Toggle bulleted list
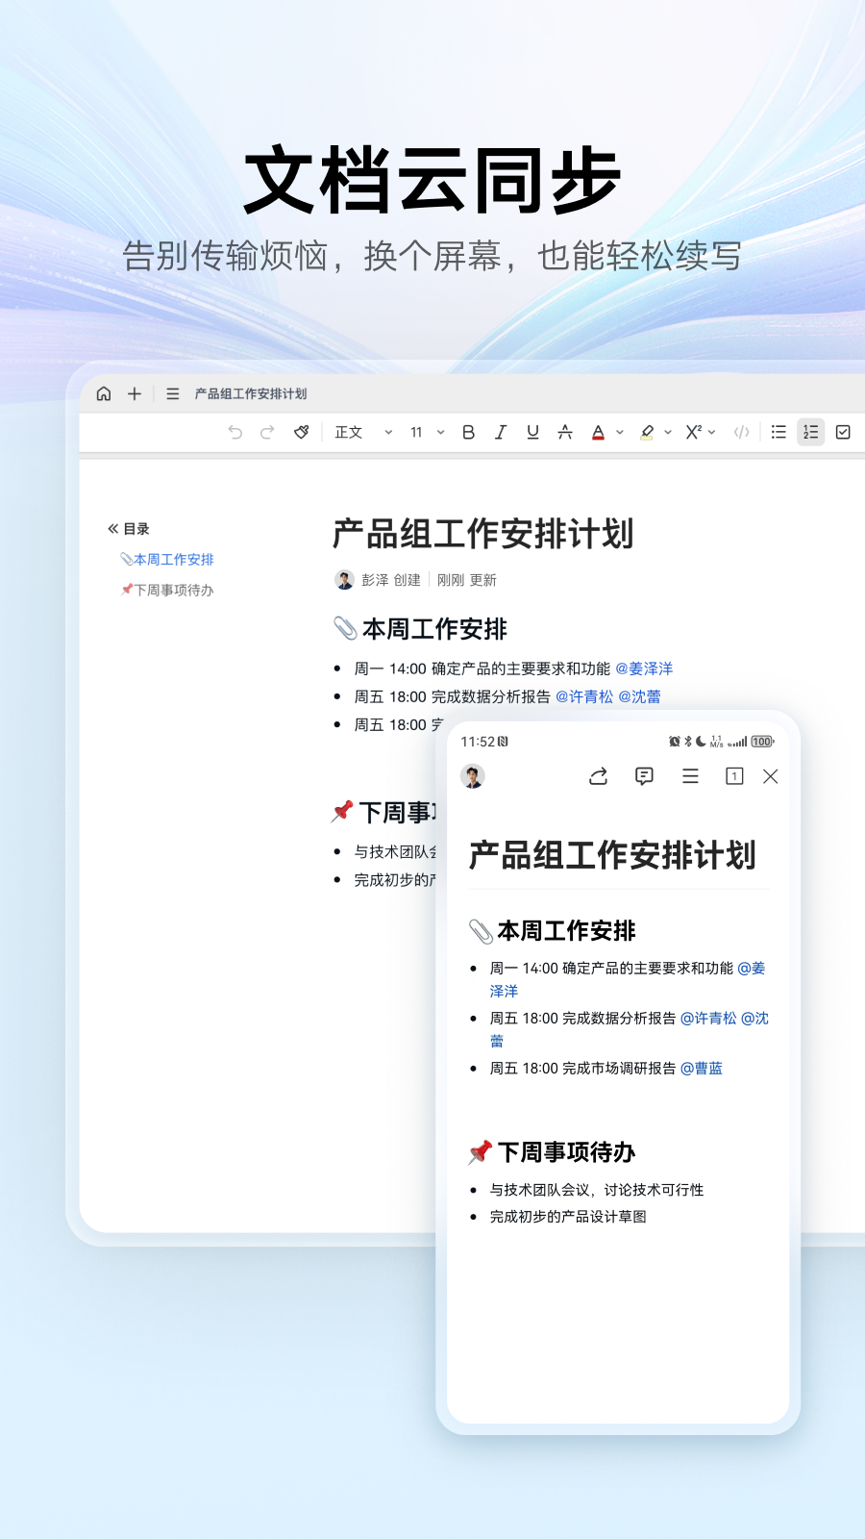Image resolution: width=865 pixels, height=1539 pixels. click(x=778, y=433)
